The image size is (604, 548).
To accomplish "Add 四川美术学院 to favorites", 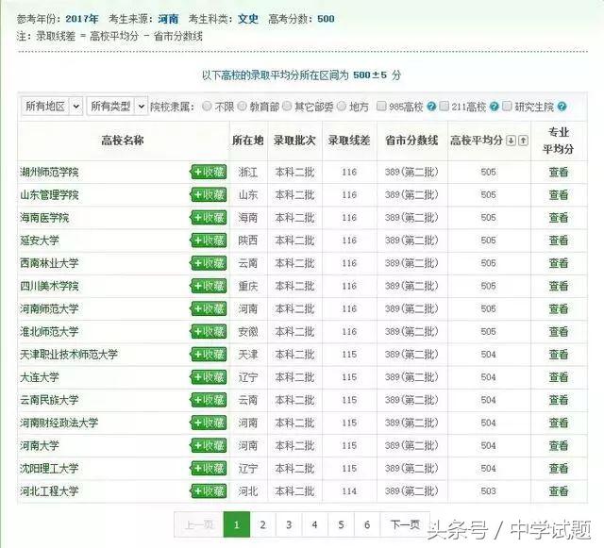I will point(208,286).
